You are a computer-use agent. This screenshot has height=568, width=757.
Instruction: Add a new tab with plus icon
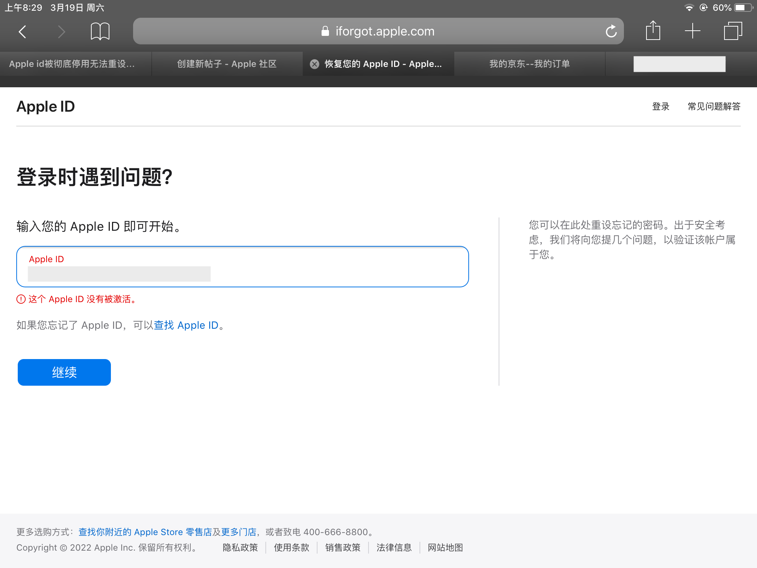692,31
